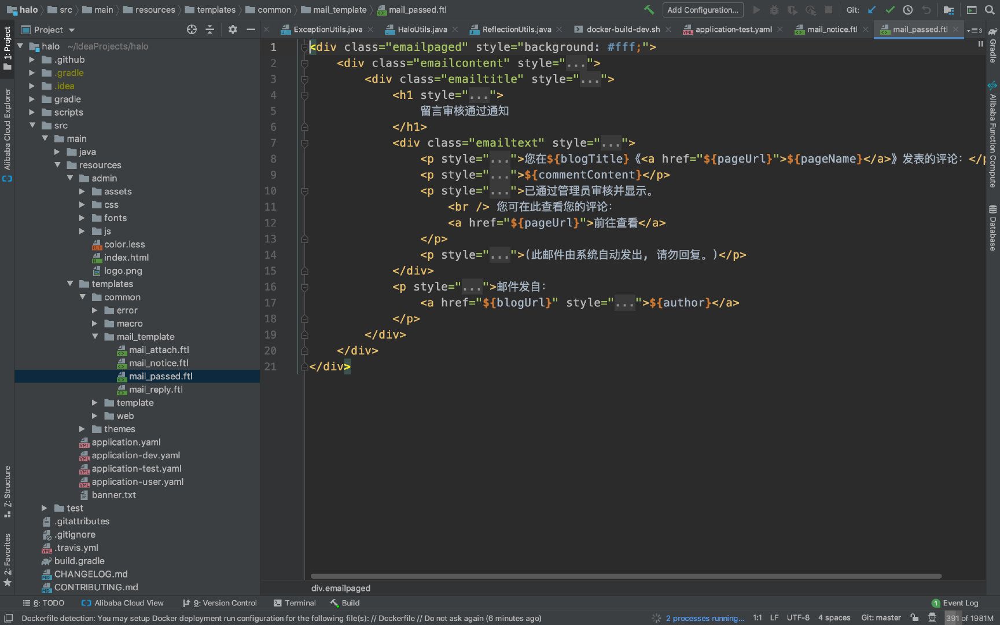Click the Add Configuration... button

(703, 10)
